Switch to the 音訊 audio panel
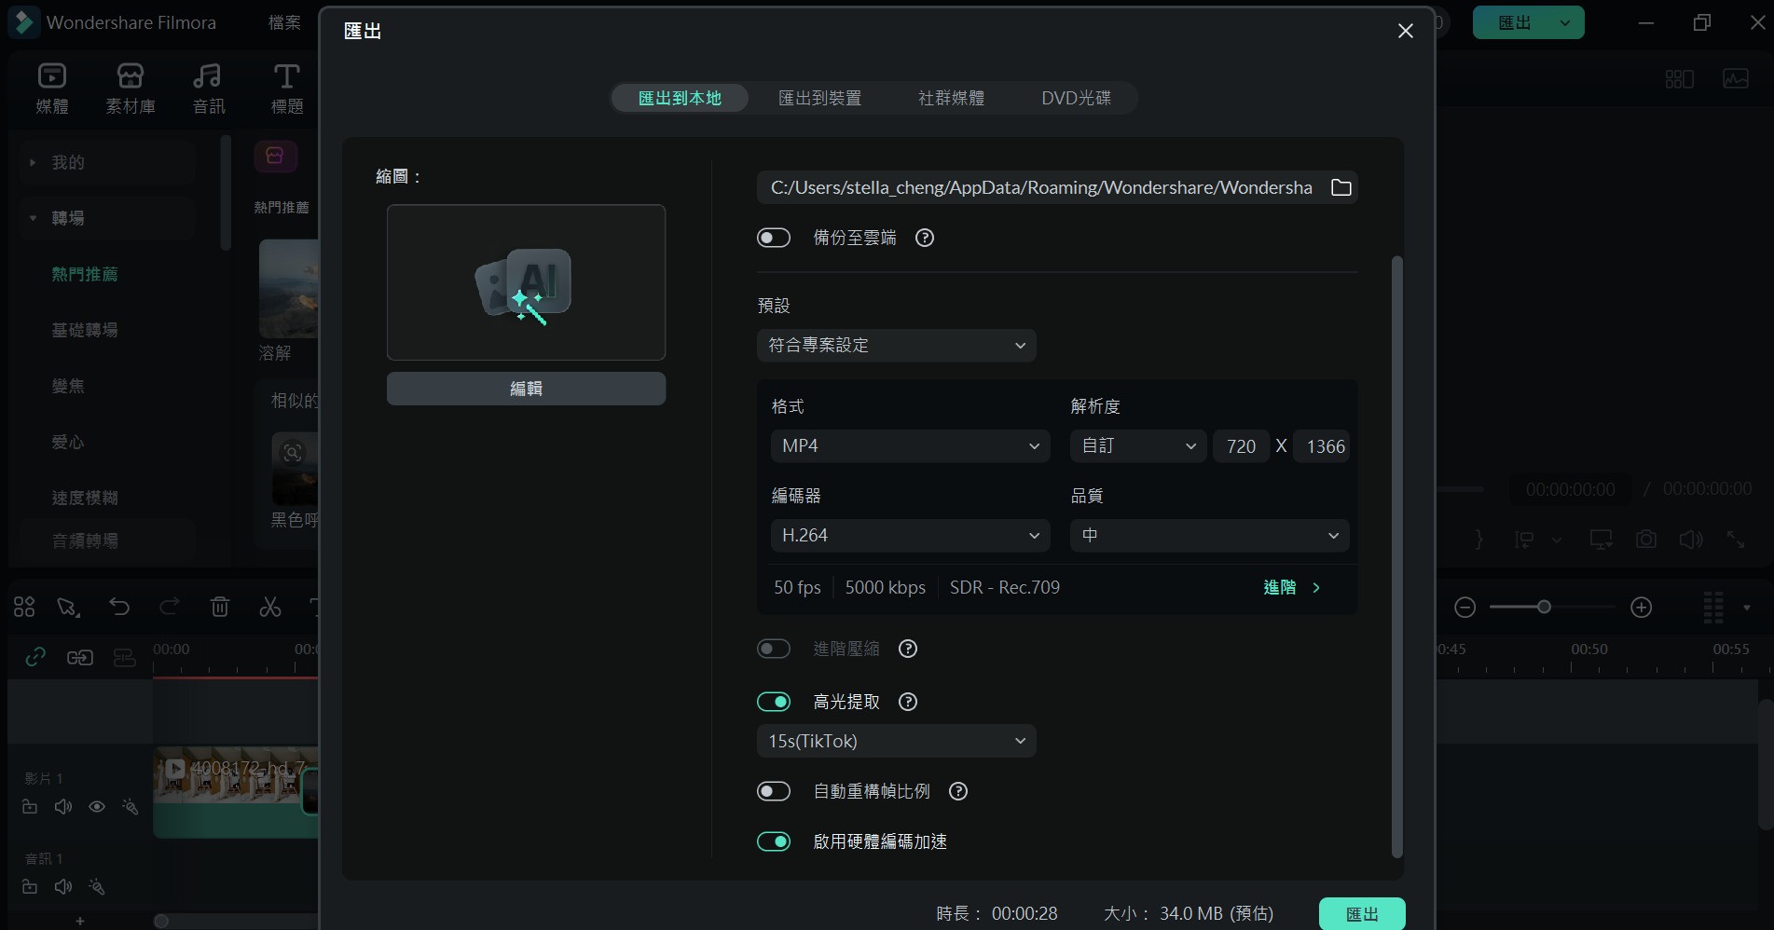 [x=207, y=89]
